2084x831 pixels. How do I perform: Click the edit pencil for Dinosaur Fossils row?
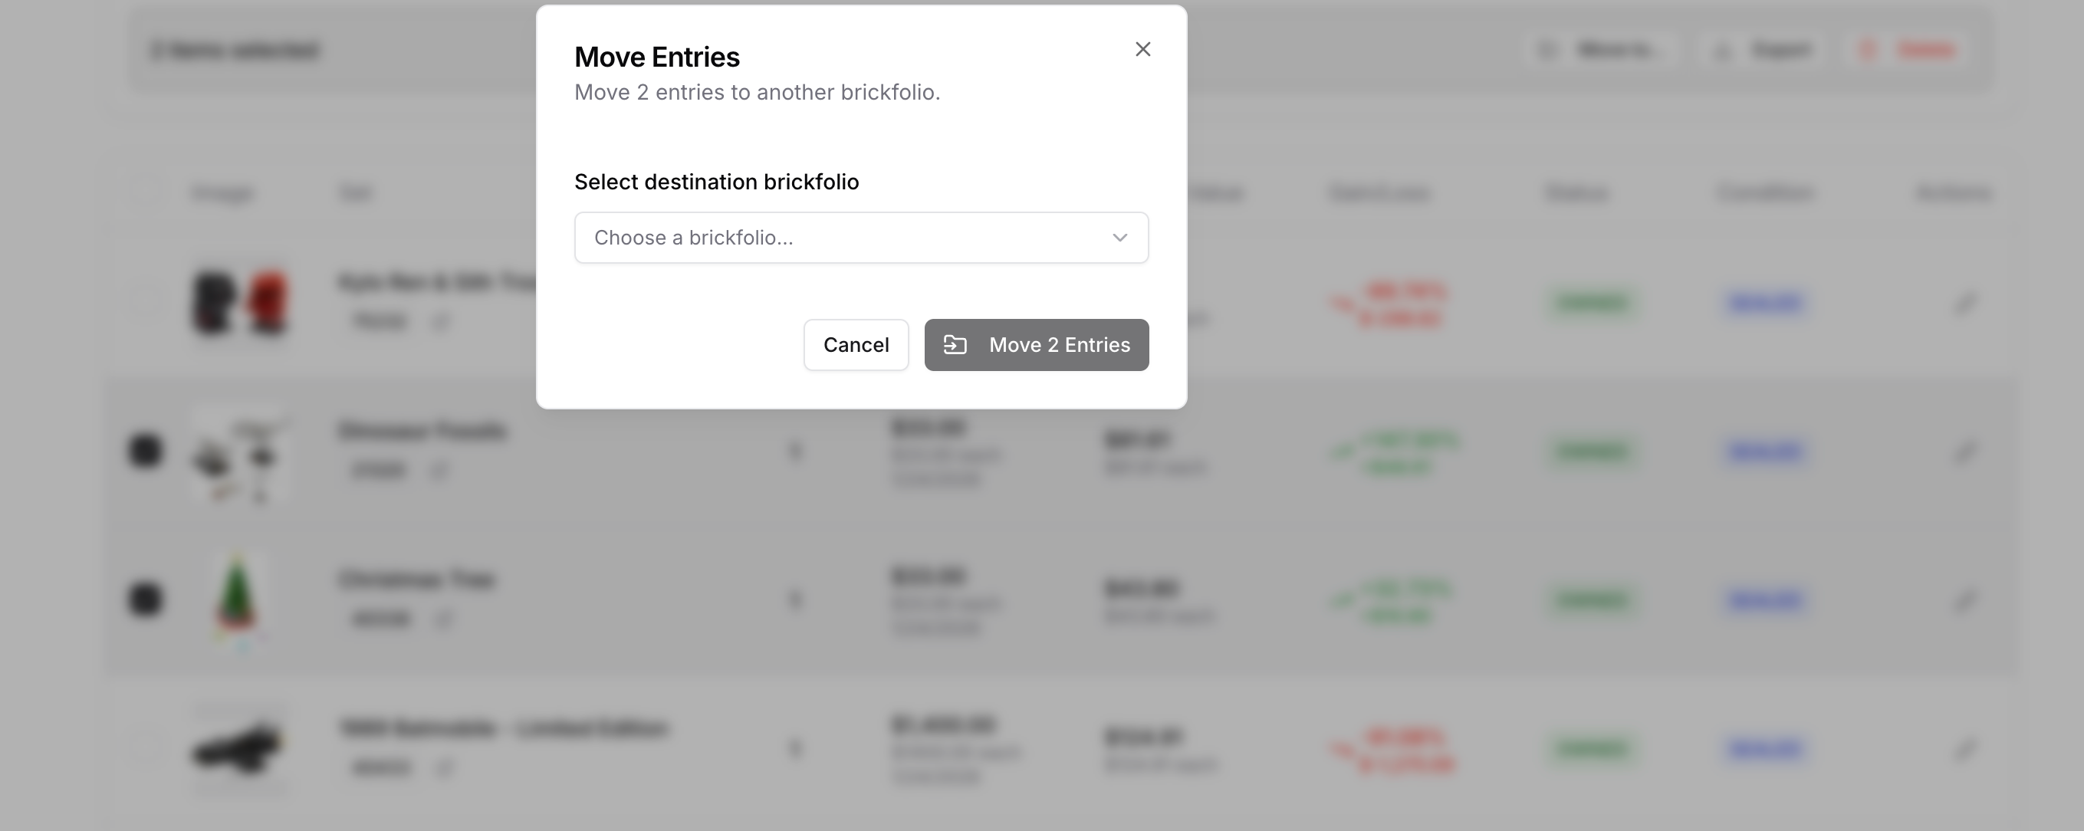[x=1965, y=451]
